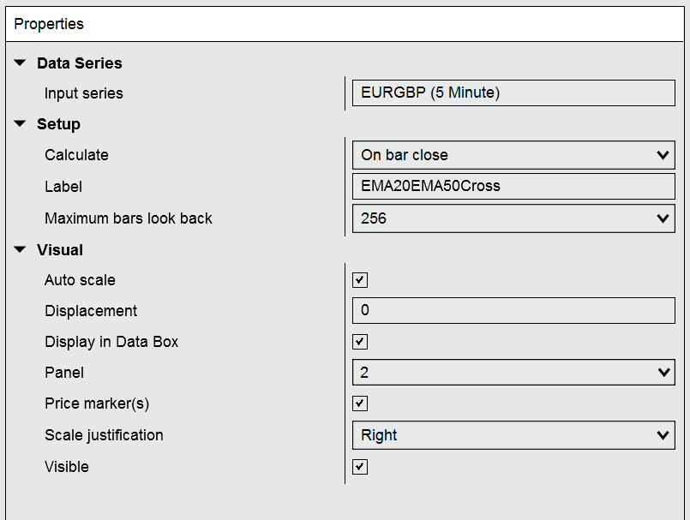Viewport: 690px width, 520px height.
Task: Click the Label text field
Action: coord(513,187)
